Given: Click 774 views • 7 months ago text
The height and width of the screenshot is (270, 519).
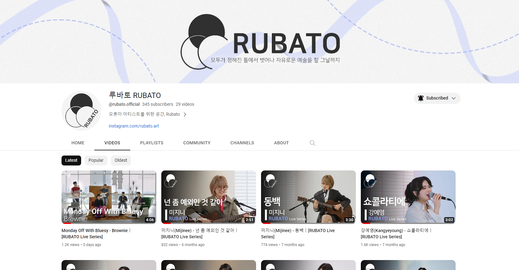Looking at the screenshot, I should (282, 245).
